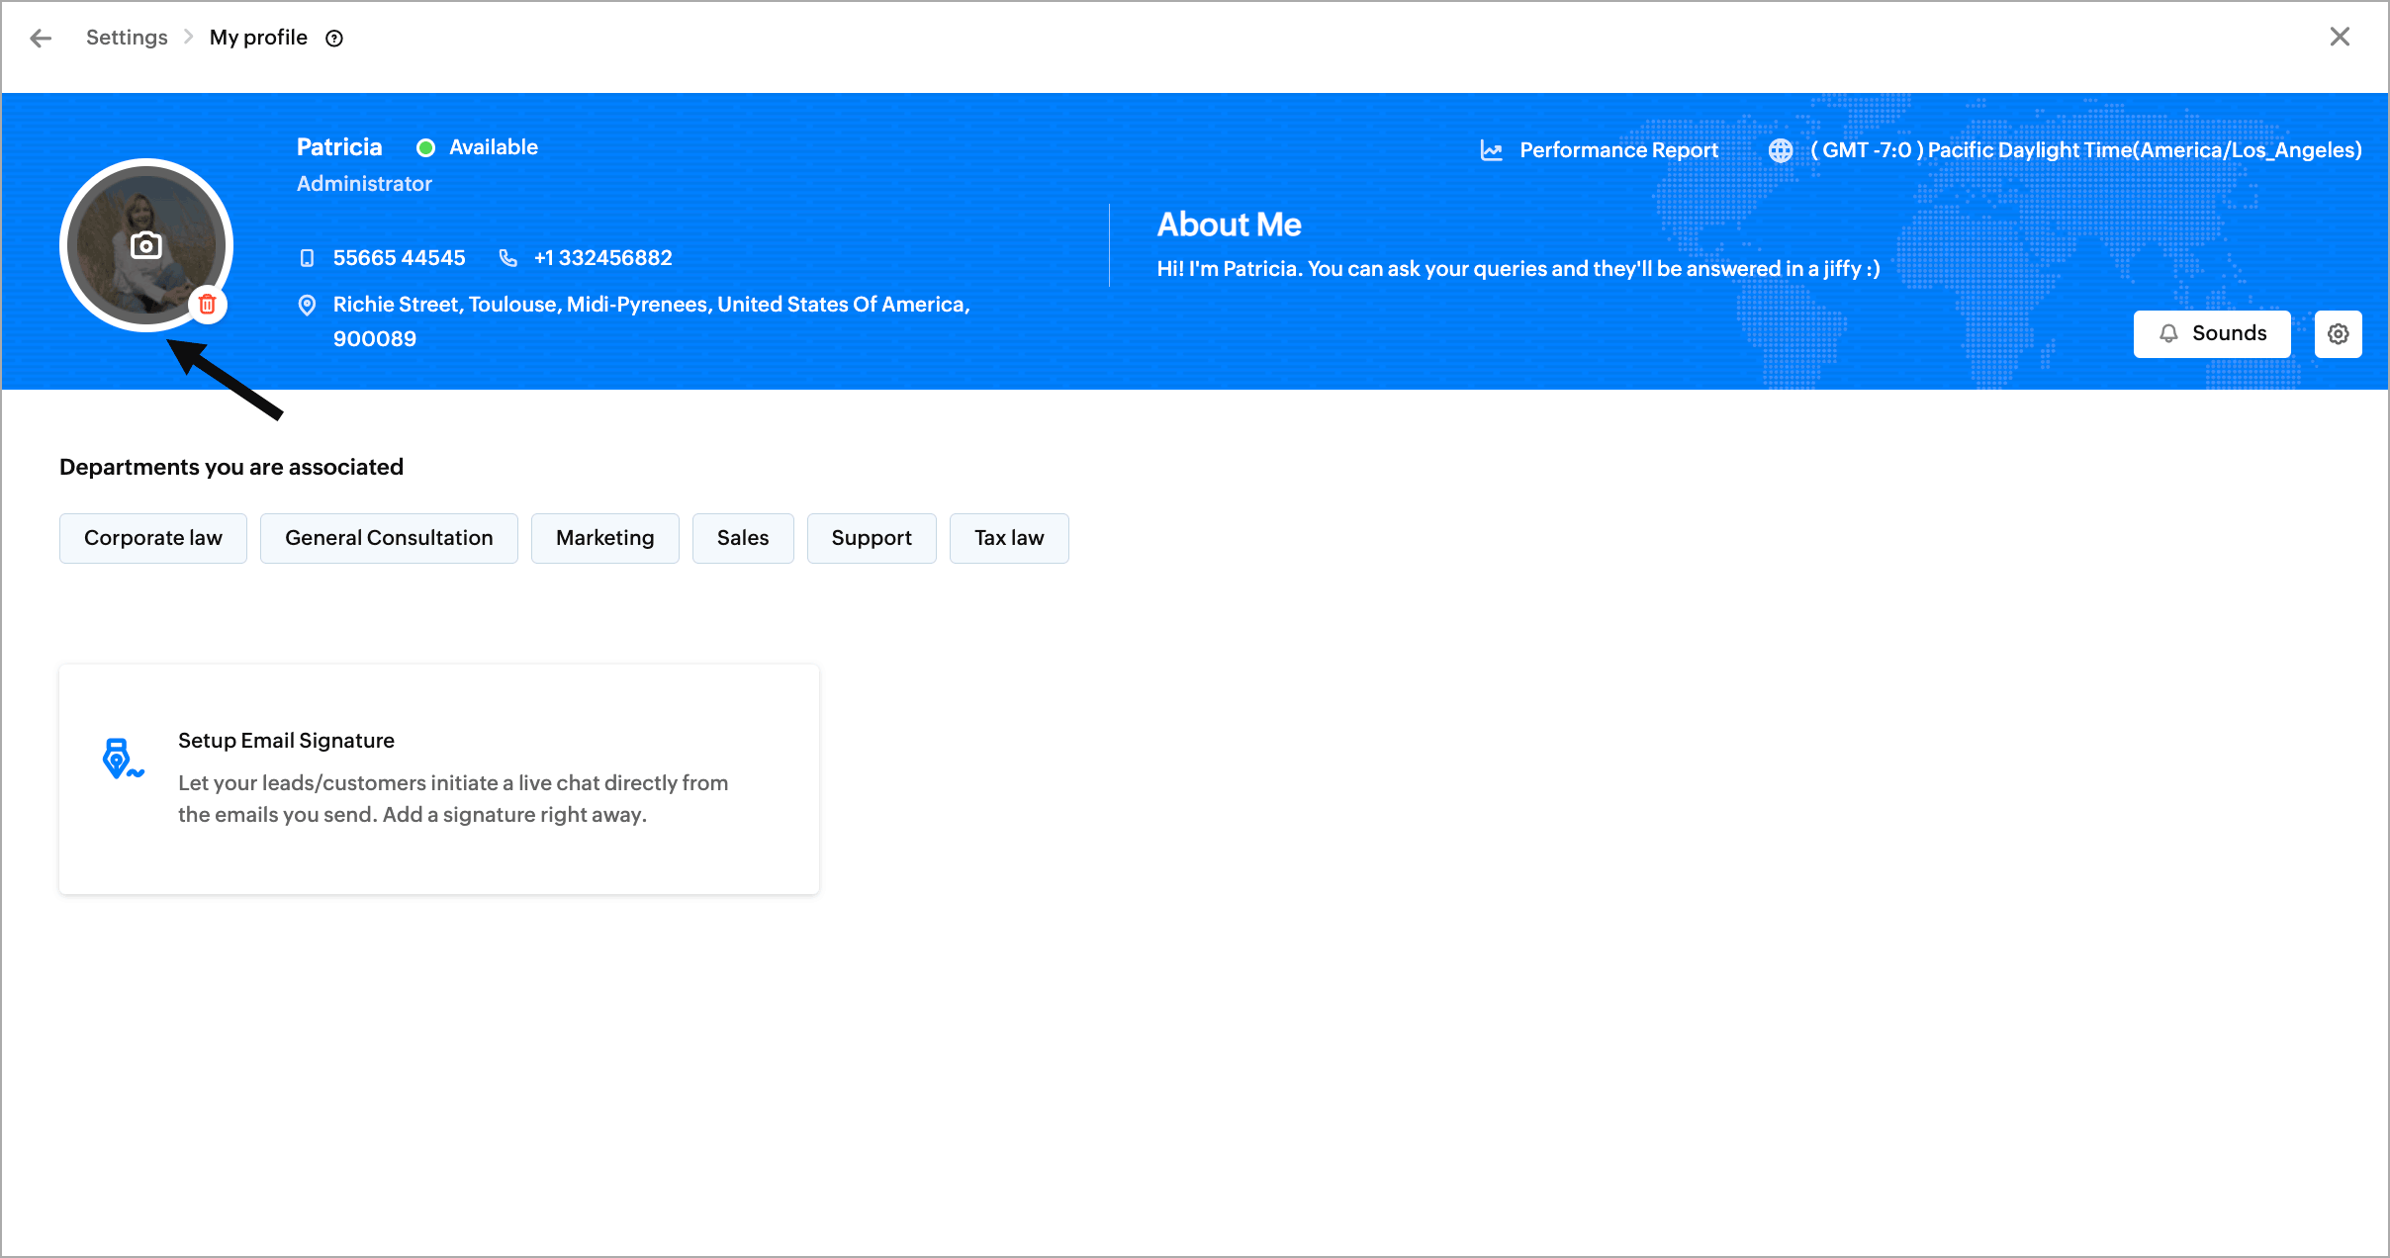Open the Pacific Daylight Time timezone selector
The width and height of the screenshot is (2390, 1258).
[x=2085, y=150]
